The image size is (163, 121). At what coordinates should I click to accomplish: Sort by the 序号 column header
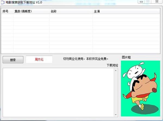[x=7, y=11]
